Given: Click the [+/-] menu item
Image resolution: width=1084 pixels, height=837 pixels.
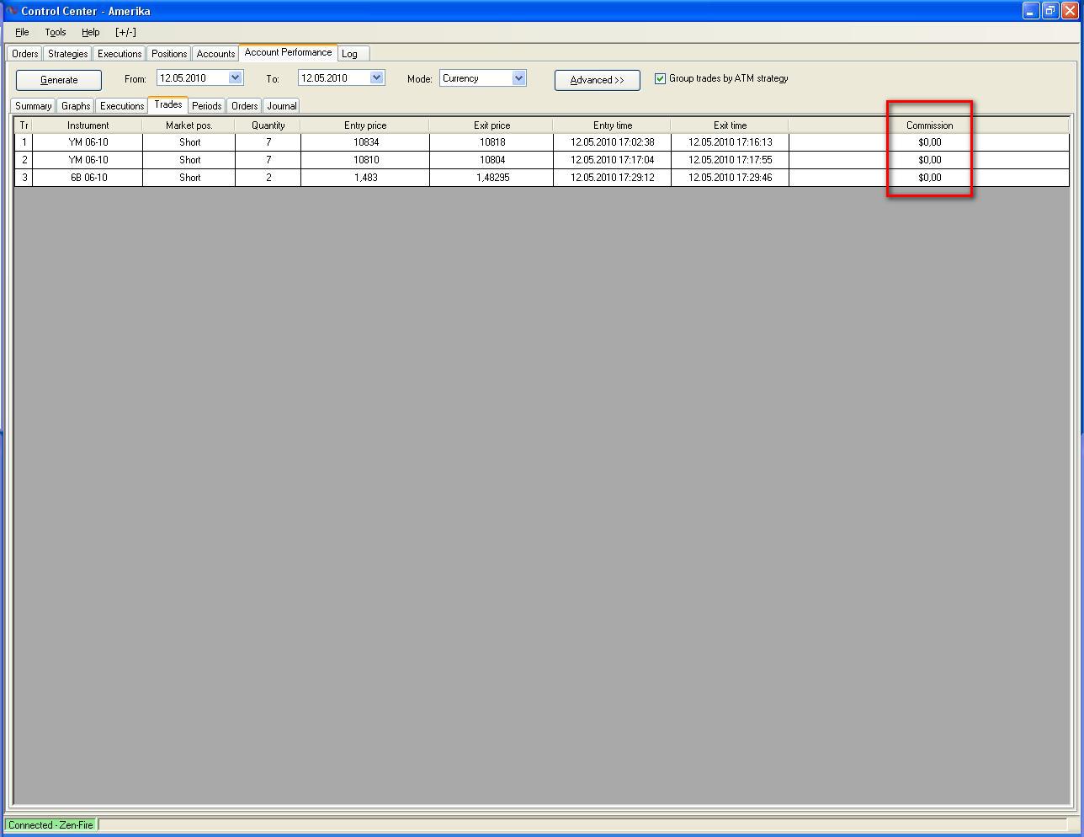Looking at the screenshot, I should click(x=125, y=32).
